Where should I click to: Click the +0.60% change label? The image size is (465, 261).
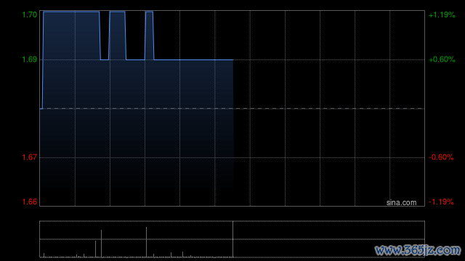click(442, 59)
